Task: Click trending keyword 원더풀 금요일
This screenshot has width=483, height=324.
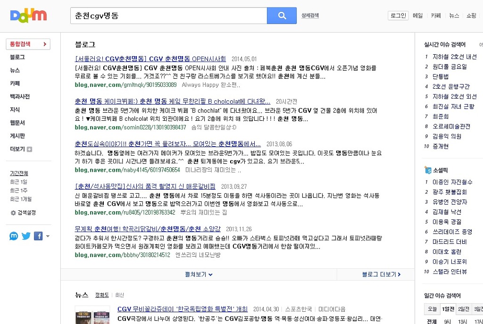Action: click(450, 66)
